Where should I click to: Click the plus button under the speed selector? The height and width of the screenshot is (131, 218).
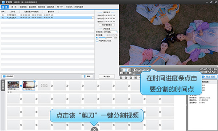tap(130, 73)
